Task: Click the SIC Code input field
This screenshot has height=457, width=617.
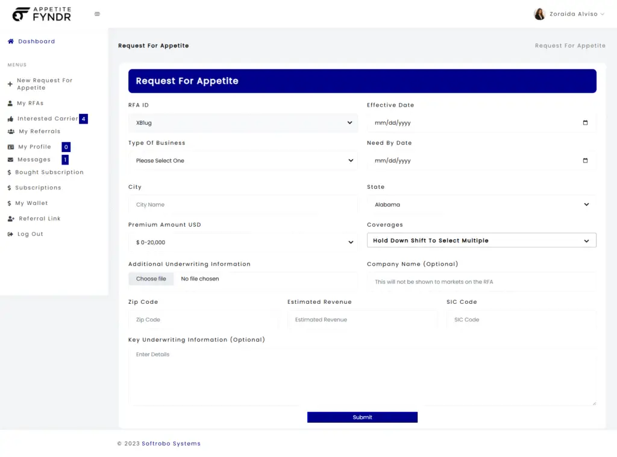Action: pos(521,320)
